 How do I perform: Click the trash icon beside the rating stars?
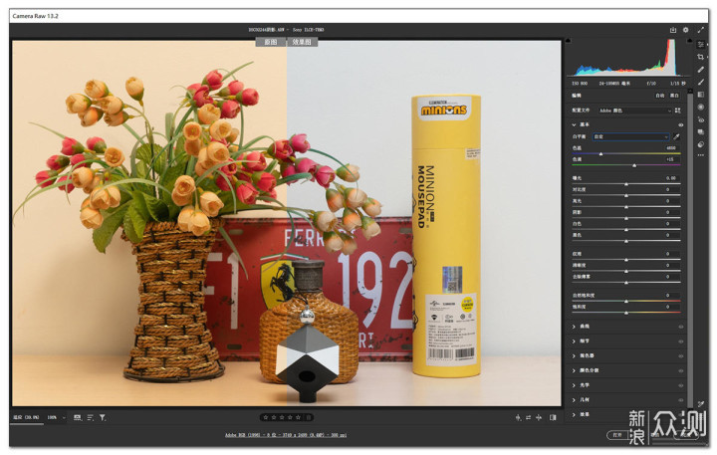tap(309, 417)
